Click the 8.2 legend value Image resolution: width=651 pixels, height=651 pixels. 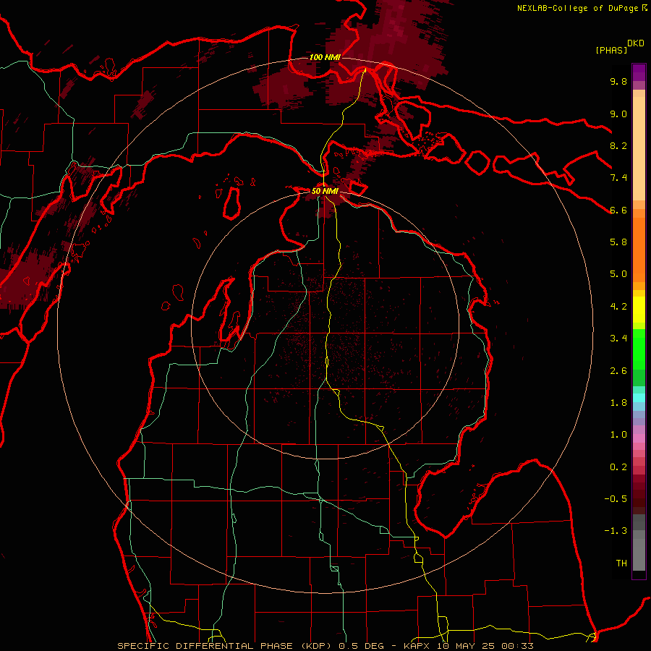pos(618,145)
